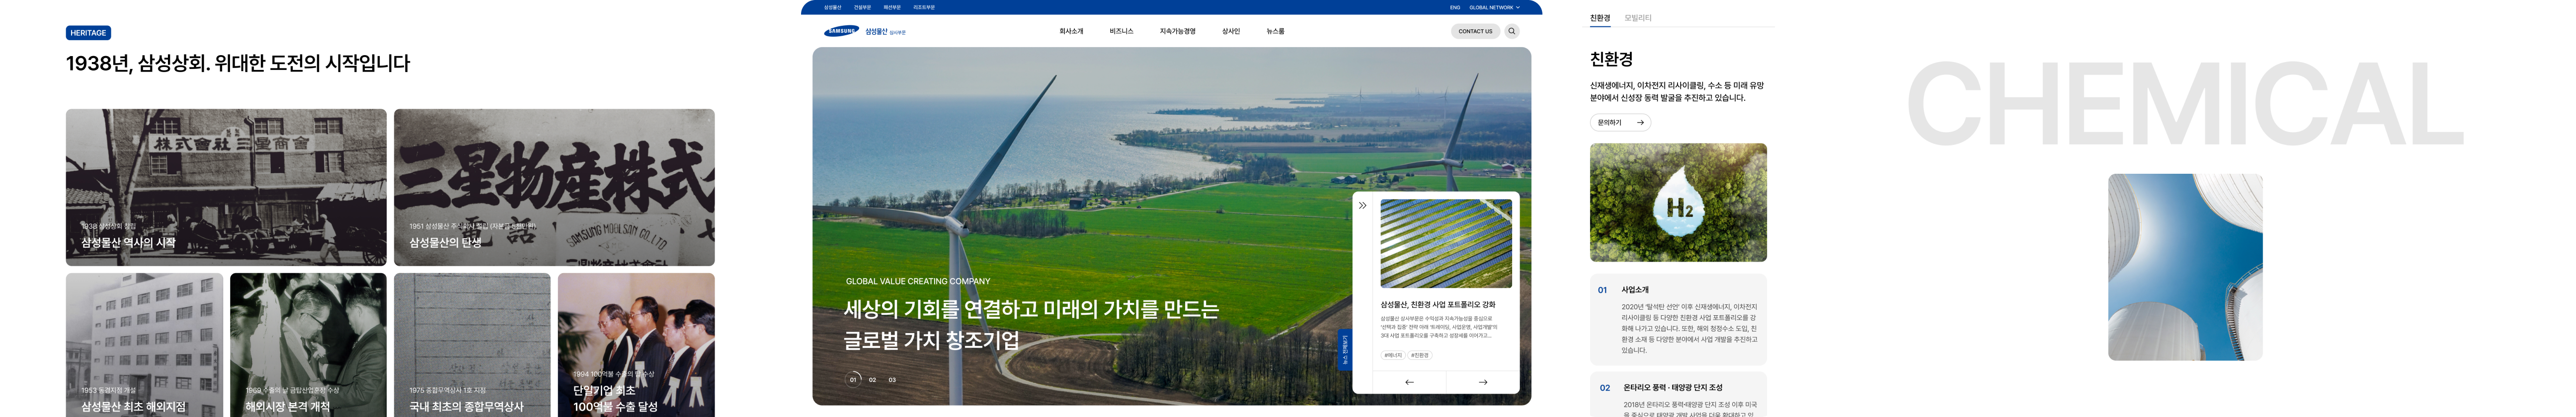Click news title 삼성물산, 친환경 사업 포트폴리오 강화
The image size is (2576, 417).
1438,304
